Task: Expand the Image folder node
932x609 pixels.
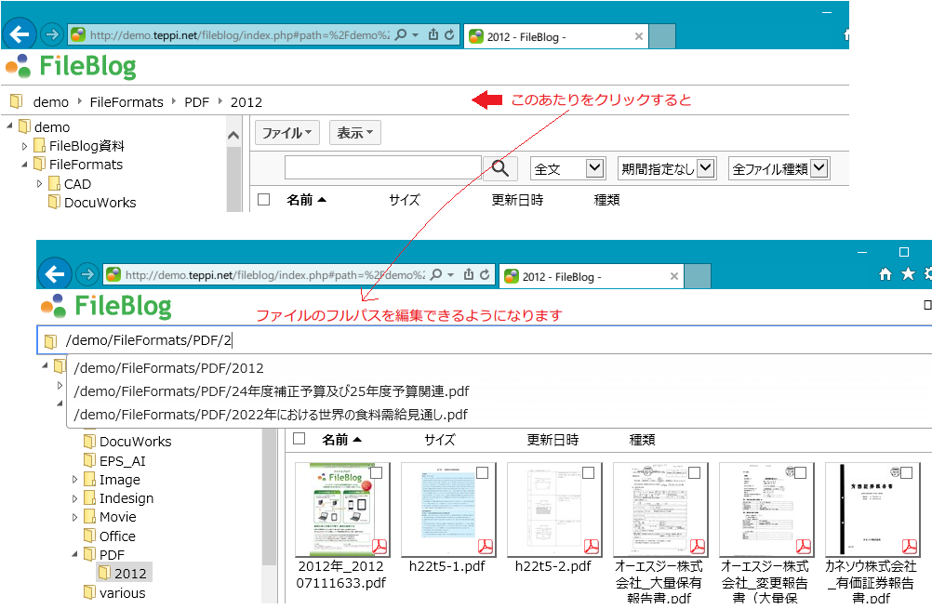Action: (x=74, y=480)
